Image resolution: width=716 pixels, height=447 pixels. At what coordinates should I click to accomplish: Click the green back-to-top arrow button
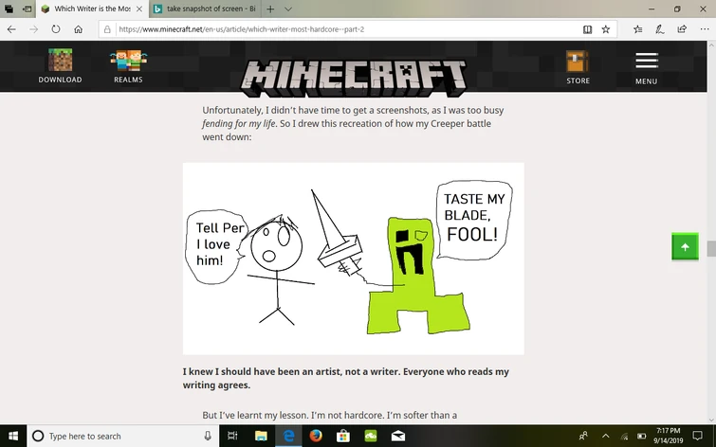pos(685,247)
